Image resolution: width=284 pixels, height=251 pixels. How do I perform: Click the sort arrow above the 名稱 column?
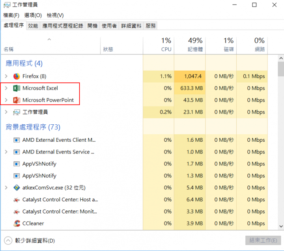click(x=49, y=39)
